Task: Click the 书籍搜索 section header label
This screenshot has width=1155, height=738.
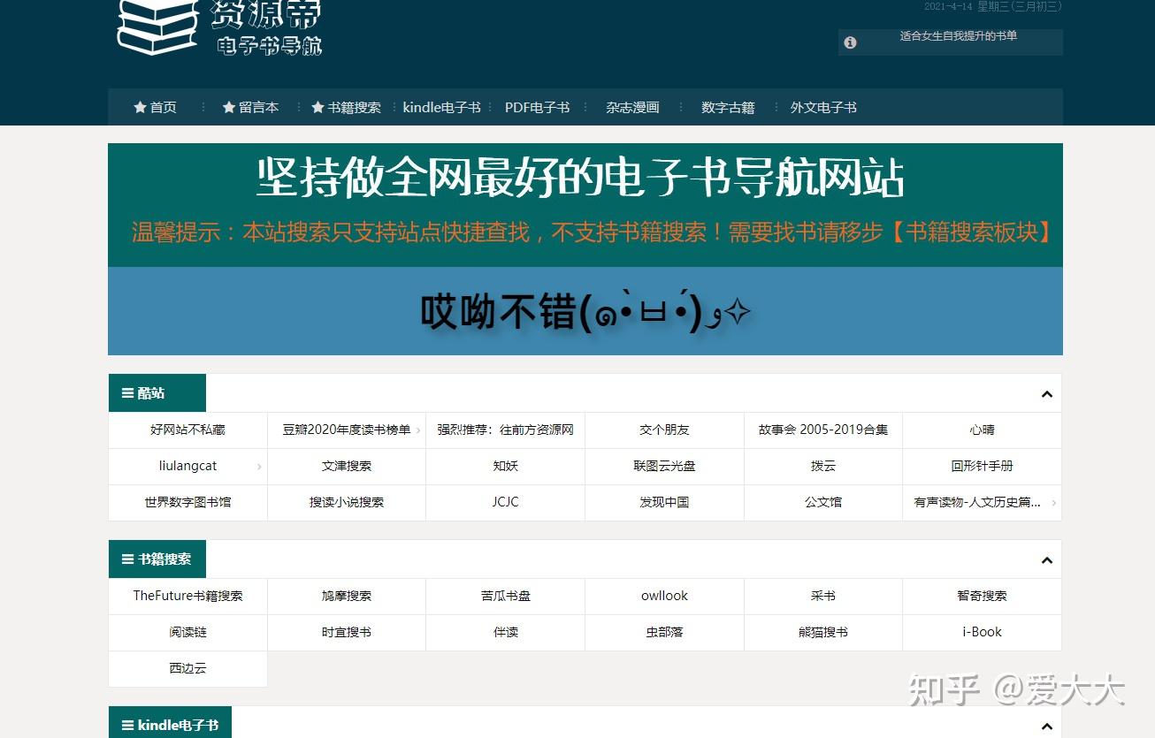Action: click(164, 559)
